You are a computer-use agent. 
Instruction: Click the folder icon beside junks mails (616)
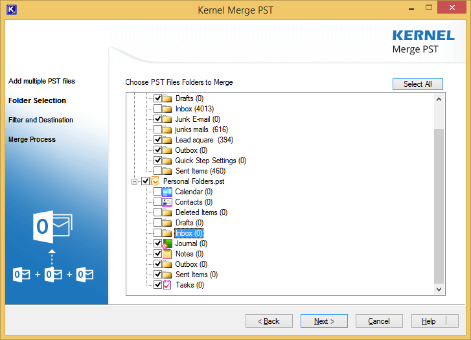click(x=167, y=130)
